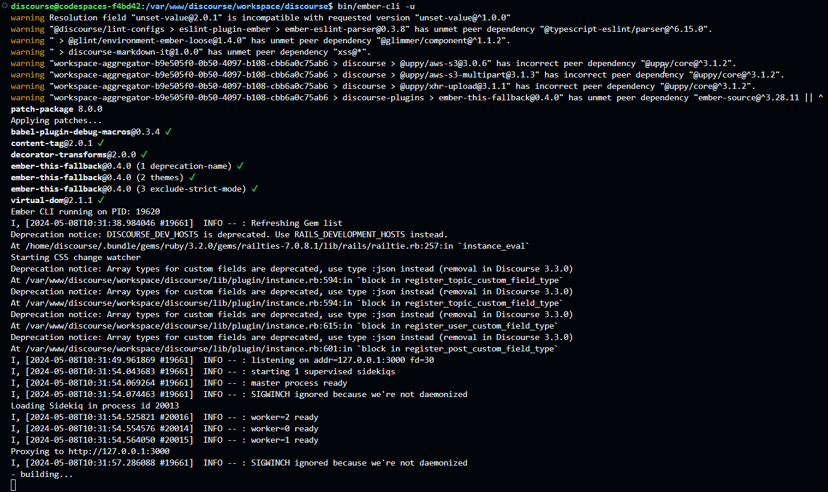Viewport: 828px width, 492px height.
Task: Click the warning mentioning "ember-eslint-parser@0.3.8"
Action: pyautogui.click(x=362, y=29)
